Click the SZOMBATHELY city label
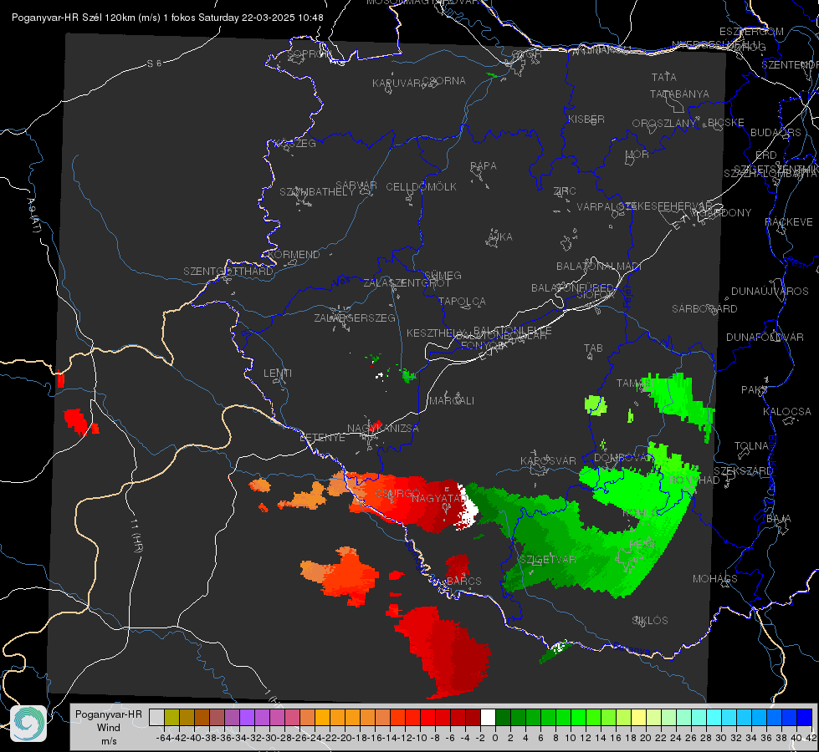This screenshot has width=819, height=752. pyautogui.click(x=317, y=192)
